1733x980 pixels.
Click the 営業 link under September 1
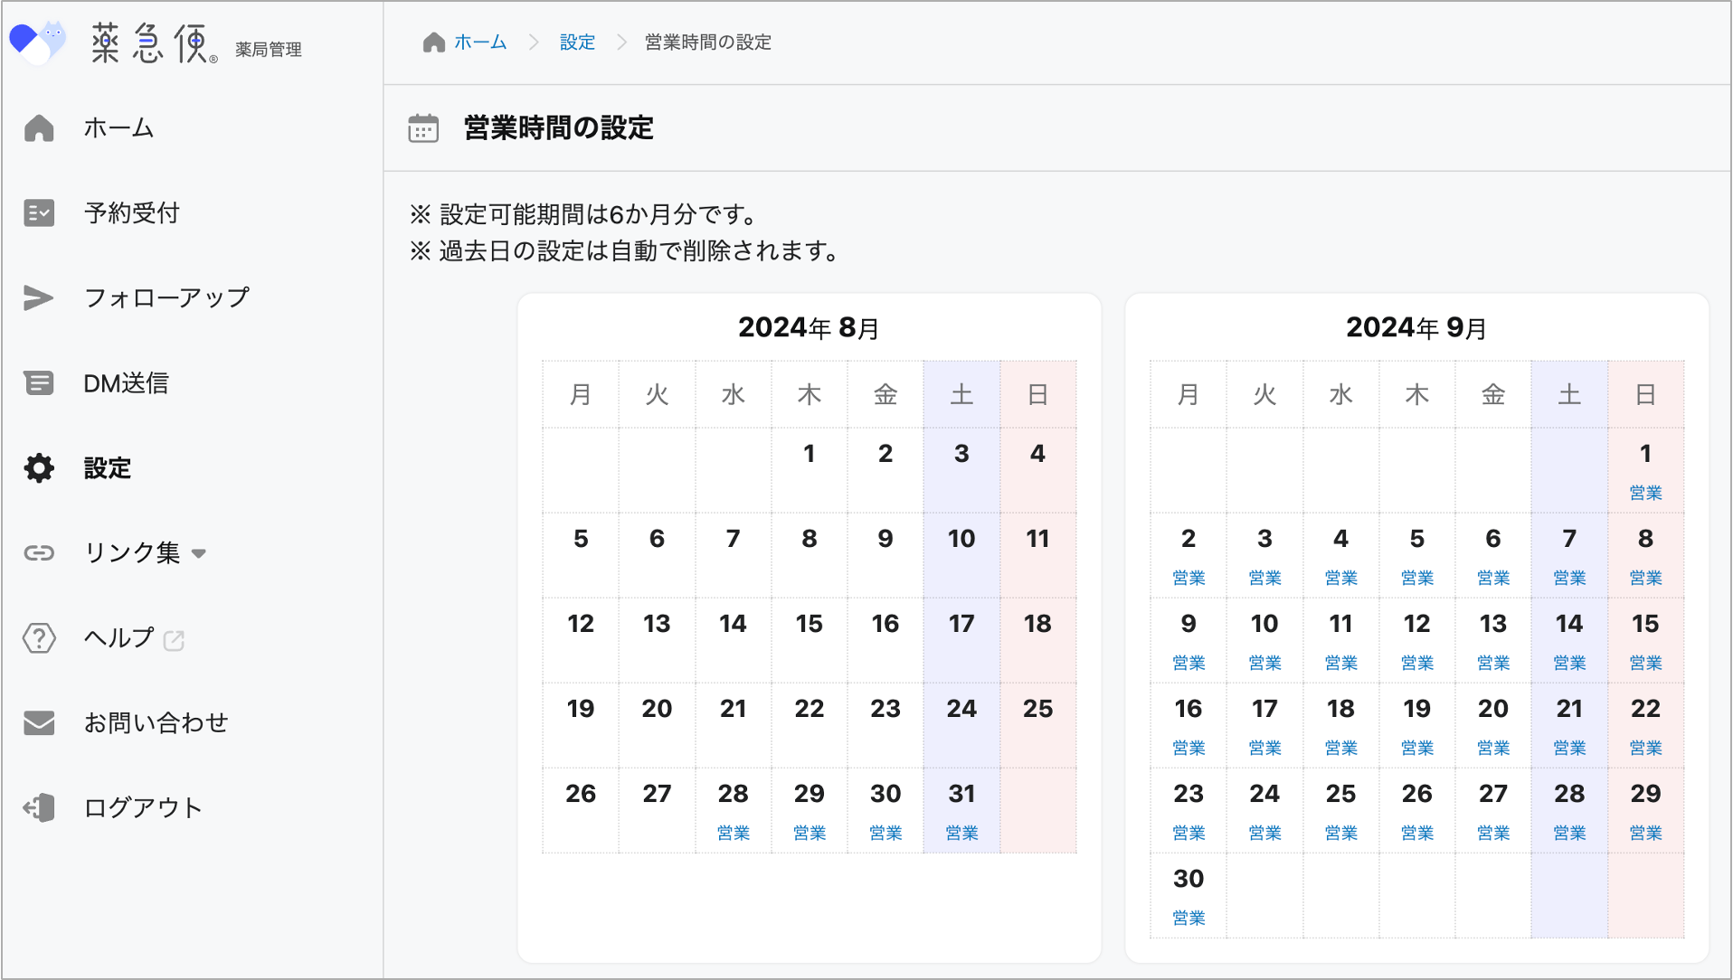point(1645,493)
